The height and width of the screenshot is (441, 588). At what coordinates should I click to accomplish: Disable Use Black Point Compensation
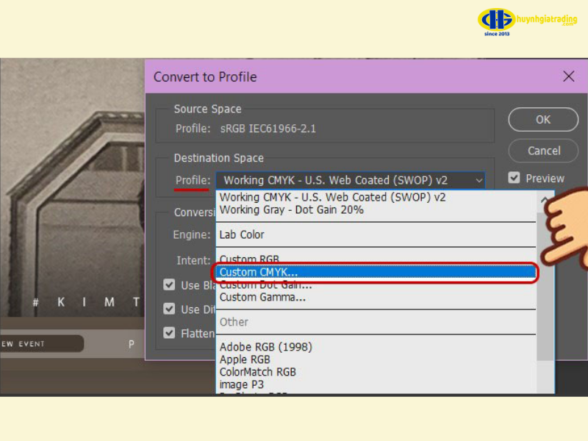[x=169, y=285]
